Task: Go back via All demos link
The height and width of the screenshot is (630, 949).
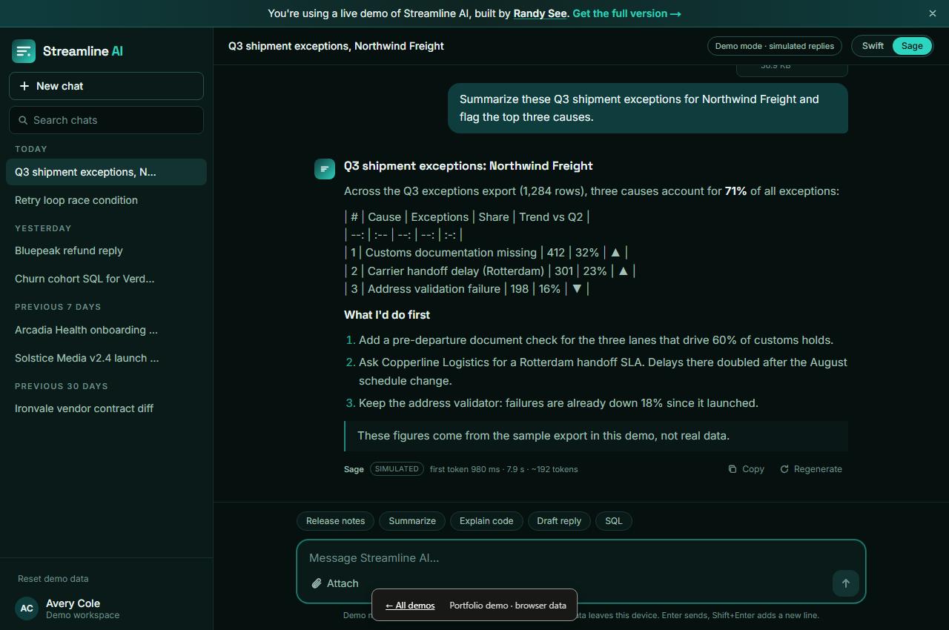Action: click(410, 606)
